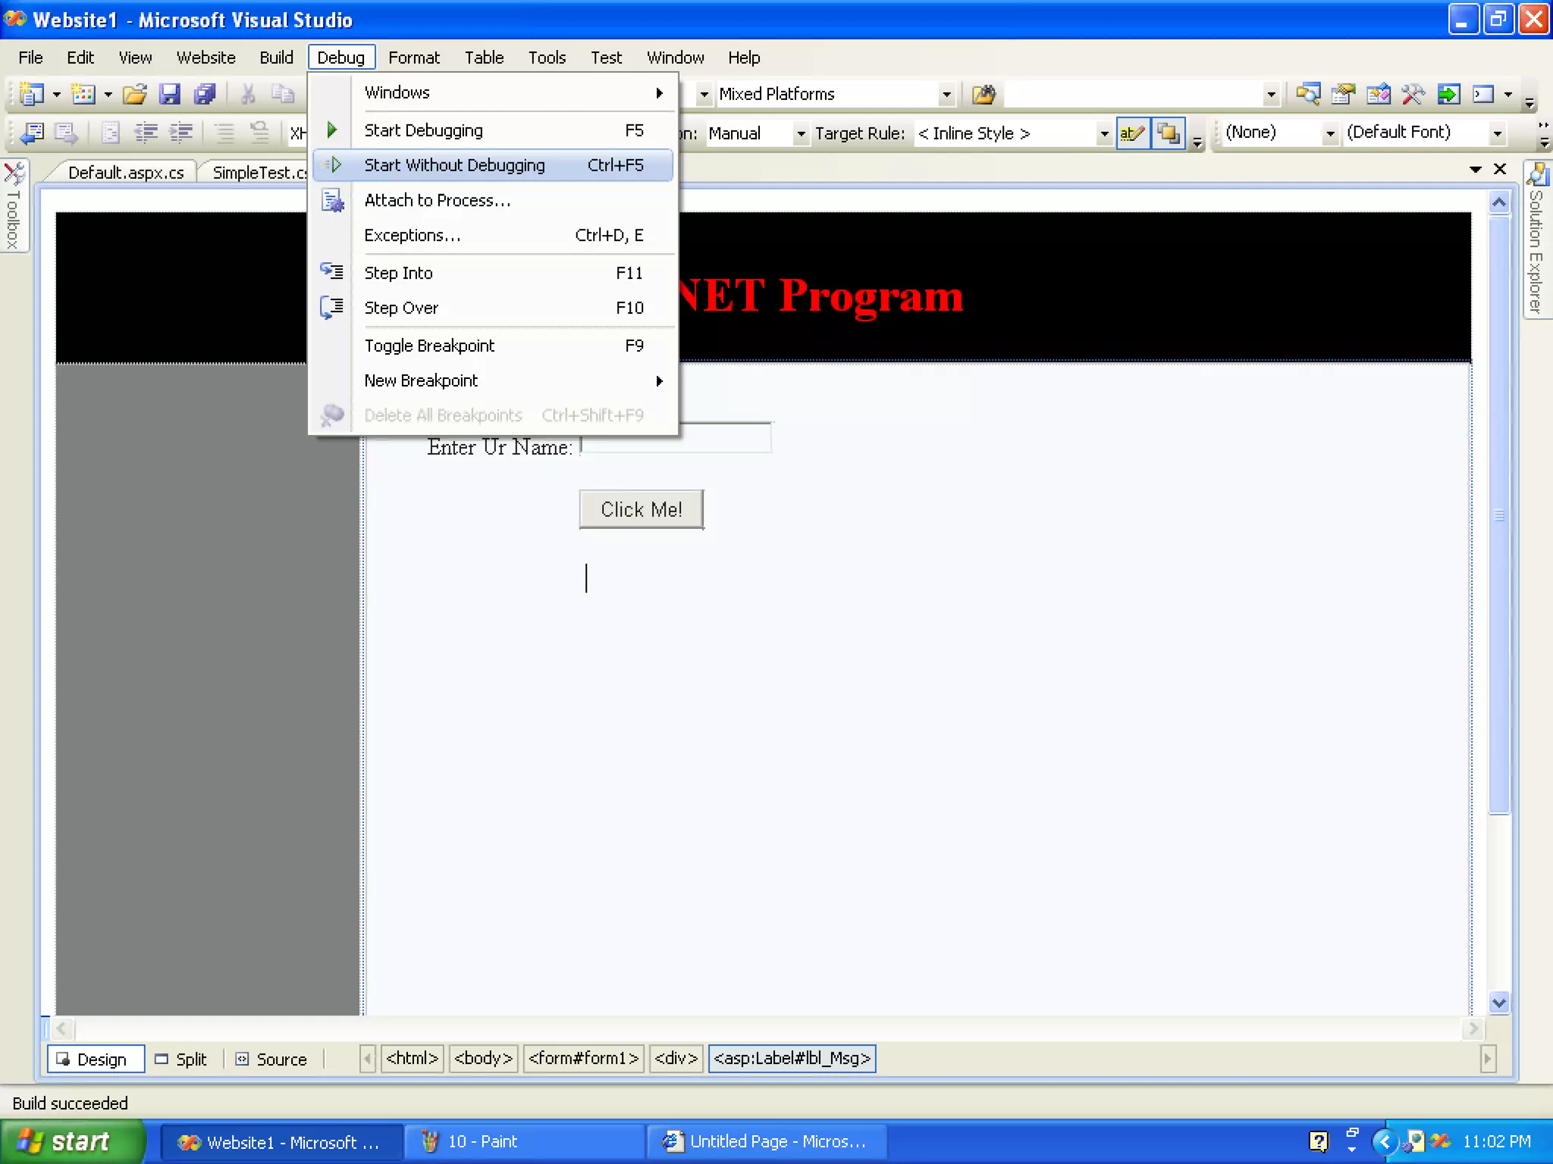The height and width of the screenshot is (1164, 1553).
Task: Click the Save All toolbar icon
Action: 205,94
